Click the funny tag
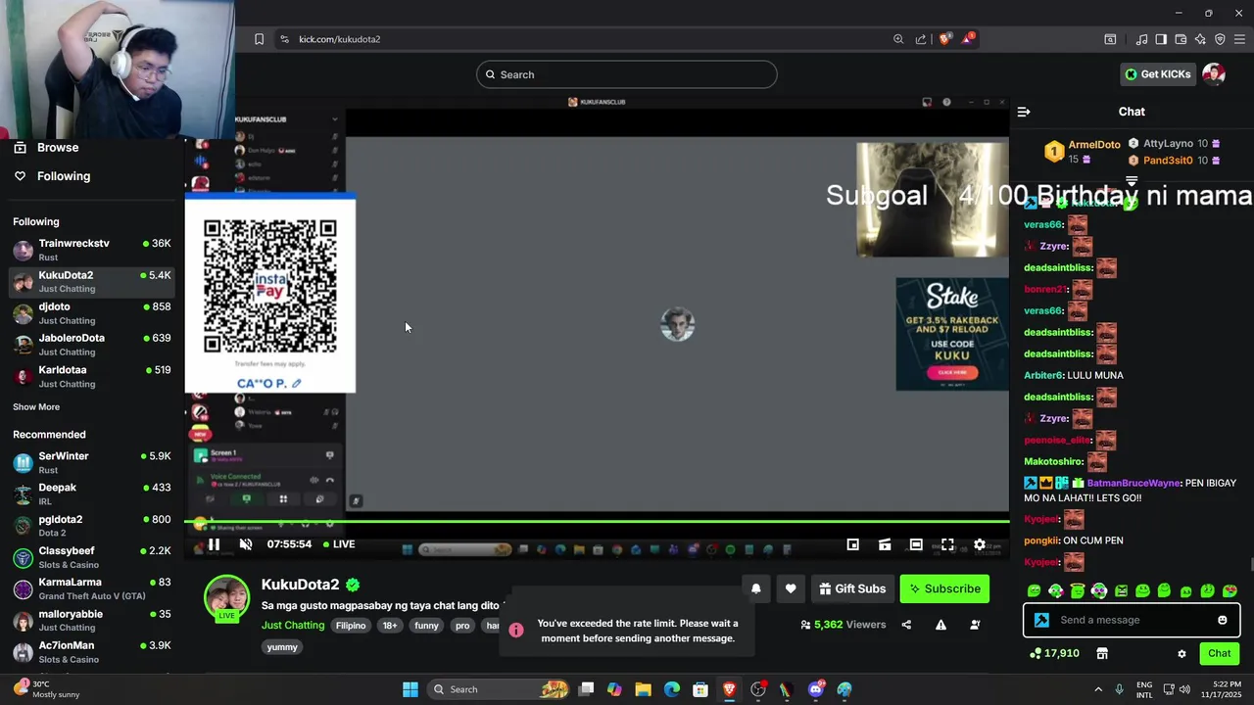1254x705 pixels. point(426,626)
